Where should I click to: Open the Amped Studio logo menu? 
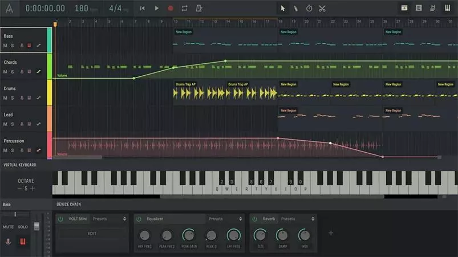pos(9,9)
